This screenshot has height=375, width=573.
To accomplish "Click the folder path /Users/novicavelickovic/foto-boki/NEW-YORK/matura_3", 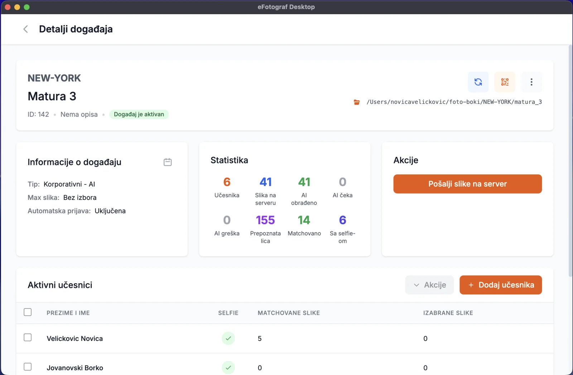I will 454,102.
